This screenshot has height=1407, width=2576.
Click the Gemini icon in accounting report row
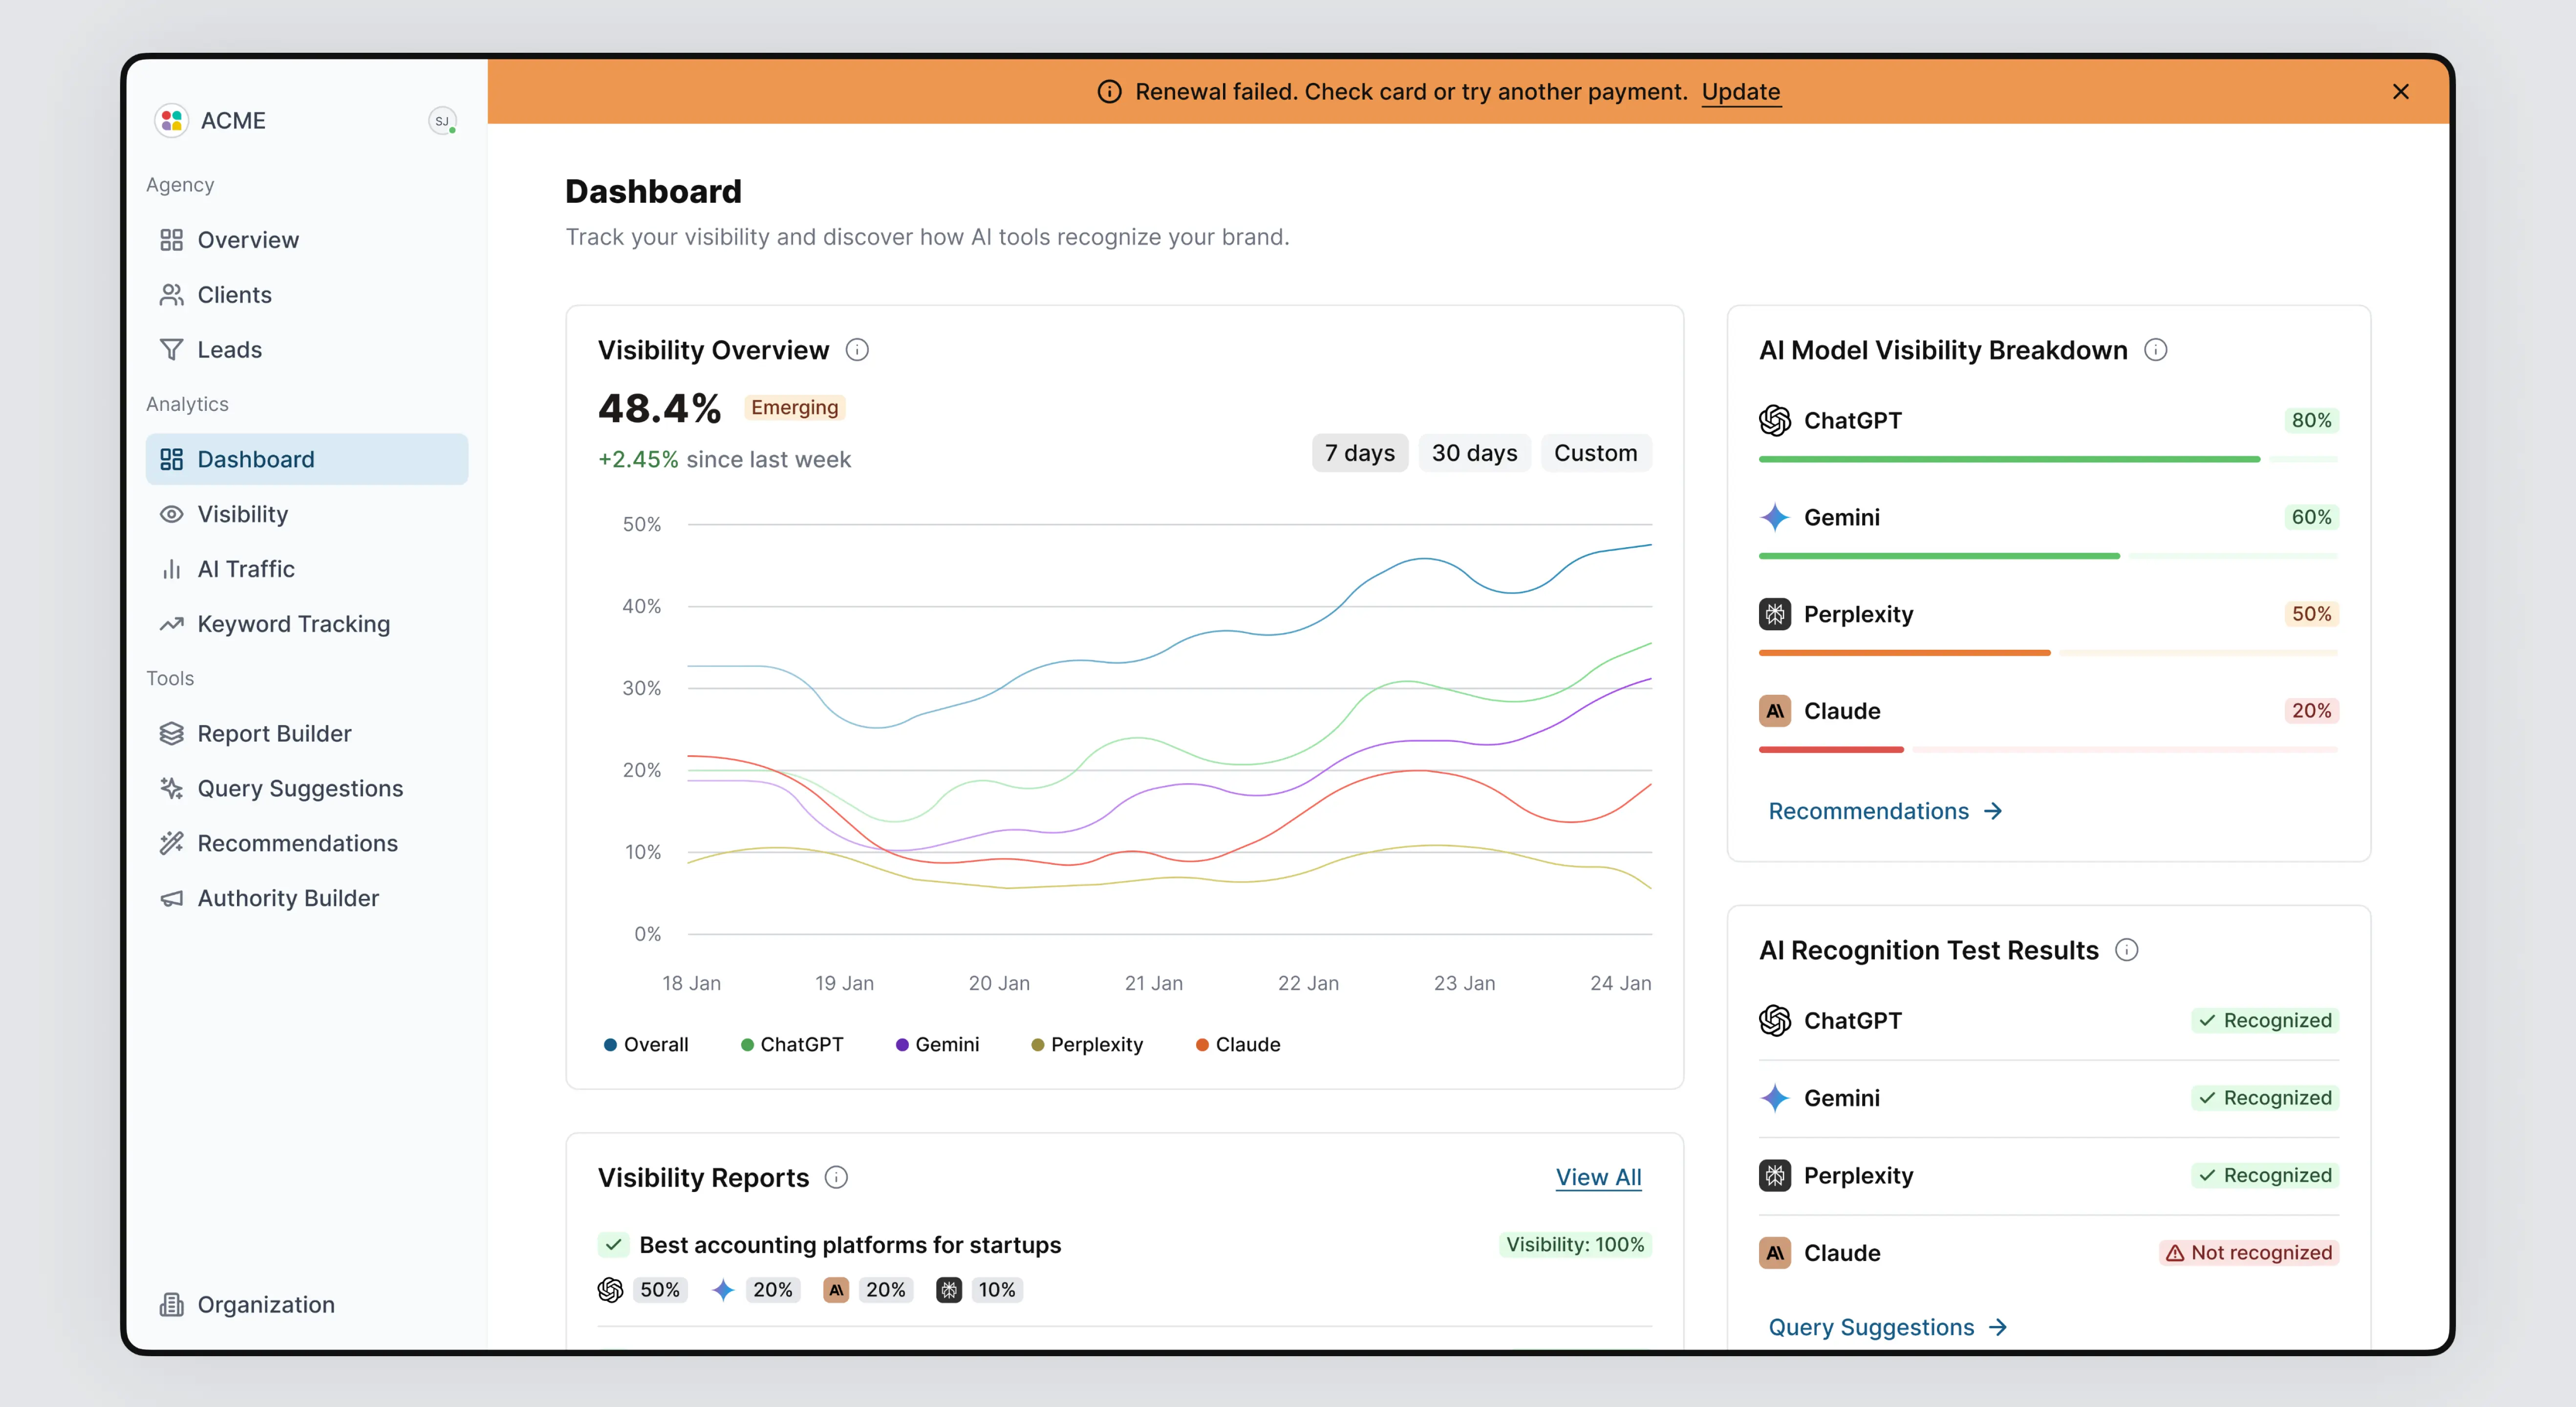coord(723,1290)
